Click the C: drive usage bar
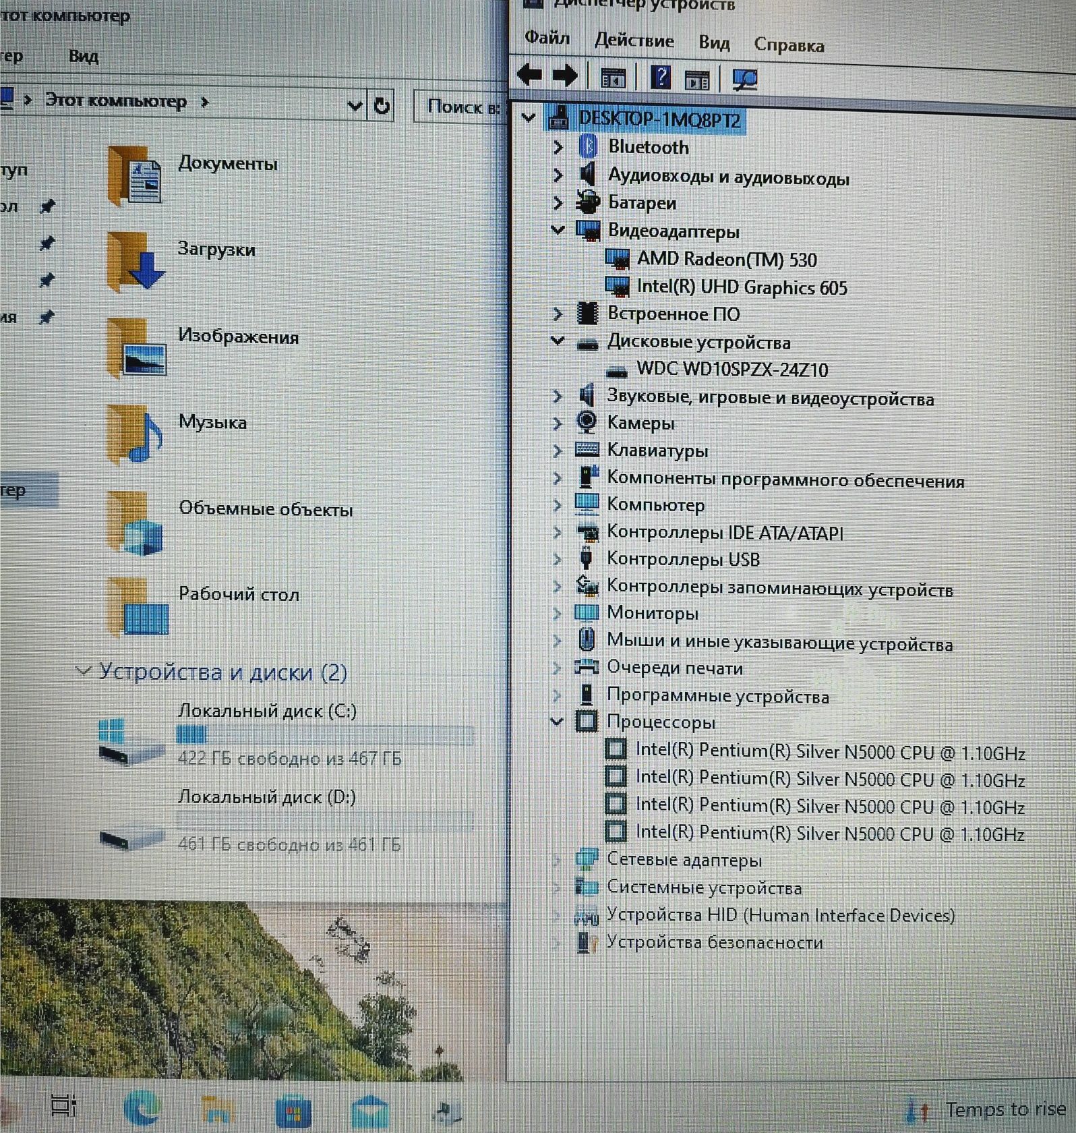 coord(324,734)
